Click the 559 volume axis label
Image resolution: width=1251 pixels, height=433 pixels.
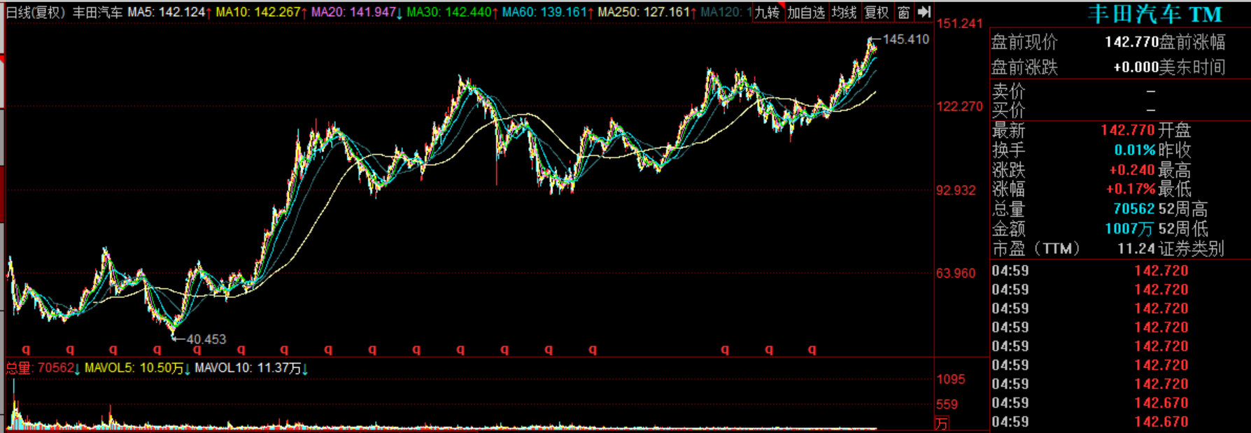[947, 404]
